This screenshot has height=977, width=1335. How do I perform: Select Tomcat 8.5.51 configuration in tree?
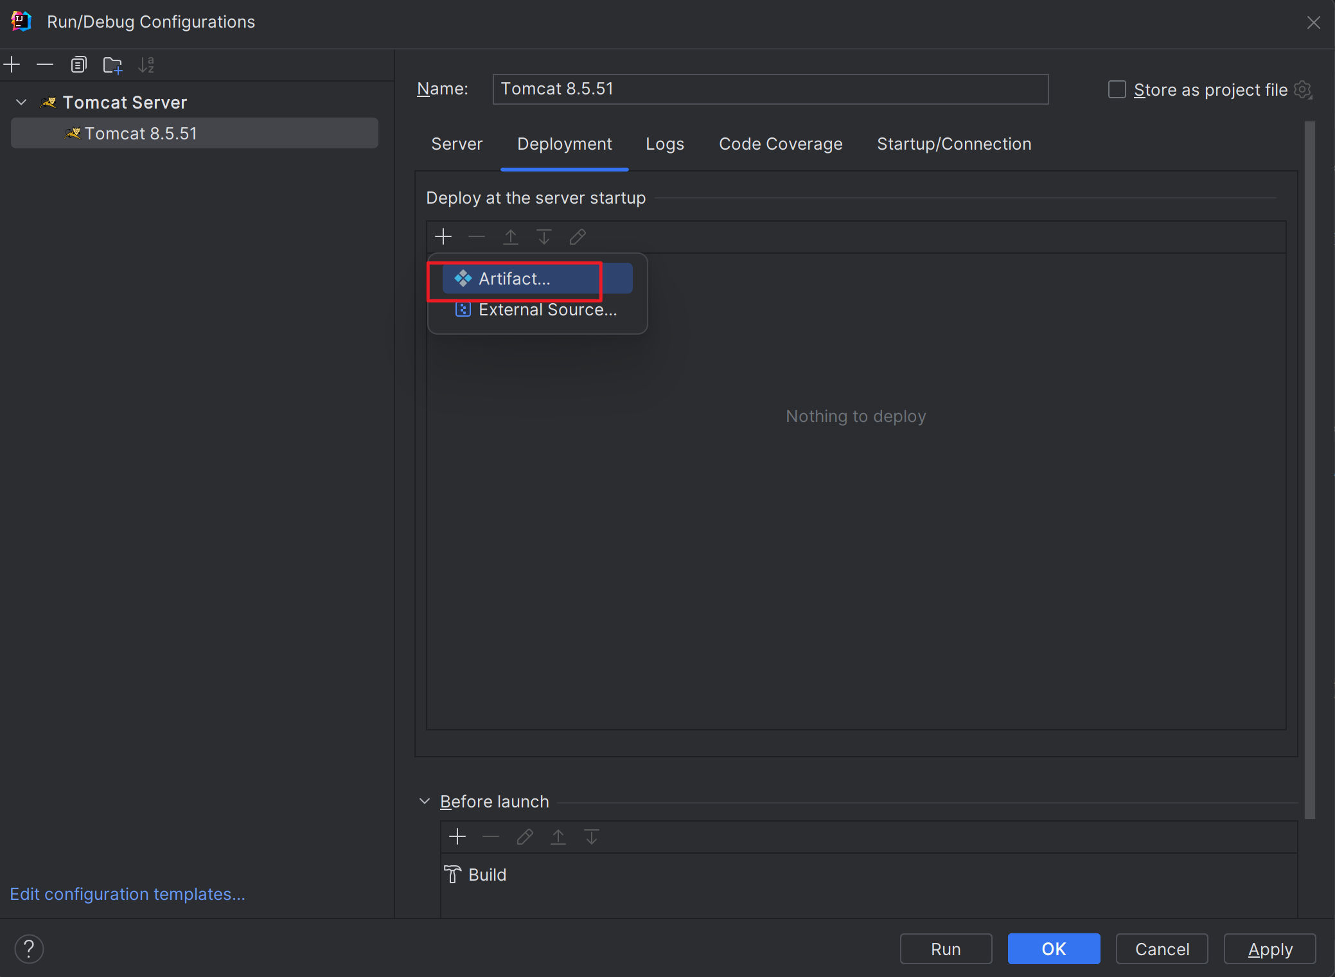(195, 134)
